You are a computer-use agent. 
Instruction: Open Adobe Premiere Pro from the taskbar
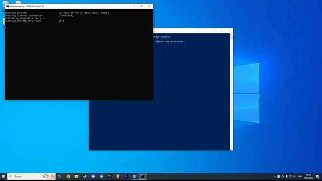(x=126, y=176)
